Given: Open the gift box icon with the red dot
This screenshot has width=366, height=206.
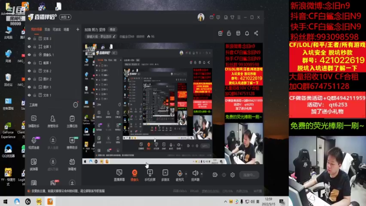Looking at the screenshot, I should (x=220, y=33).
